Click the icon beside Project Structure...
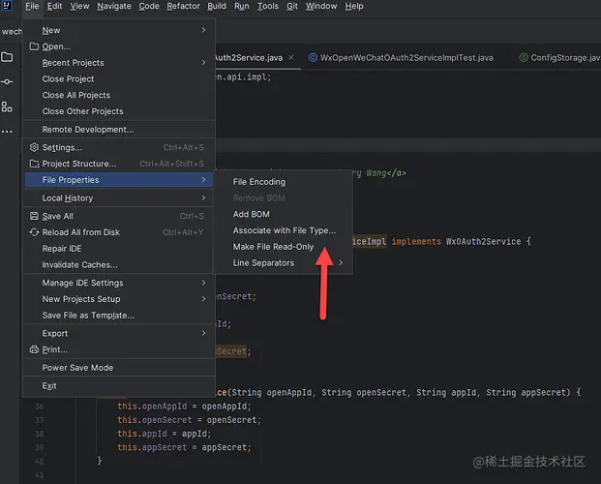Viewport: 601px width, 484px height. [34, 164]
